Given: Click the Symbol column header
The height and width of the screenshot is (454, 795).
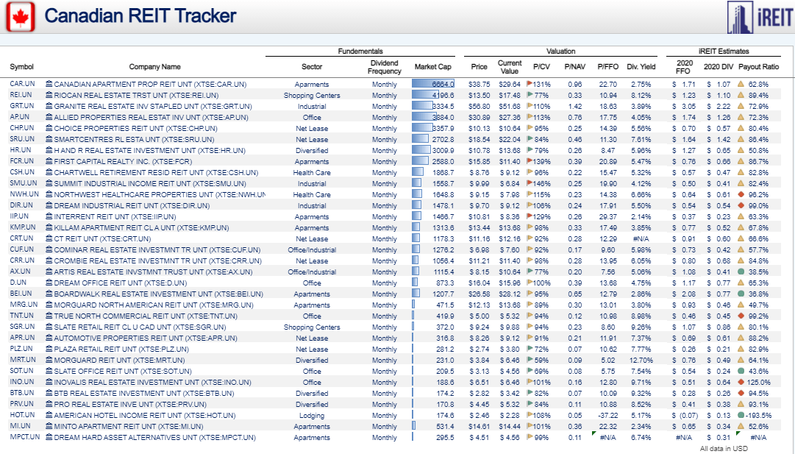Looking at the screenshot, I should tap(22, 67).
